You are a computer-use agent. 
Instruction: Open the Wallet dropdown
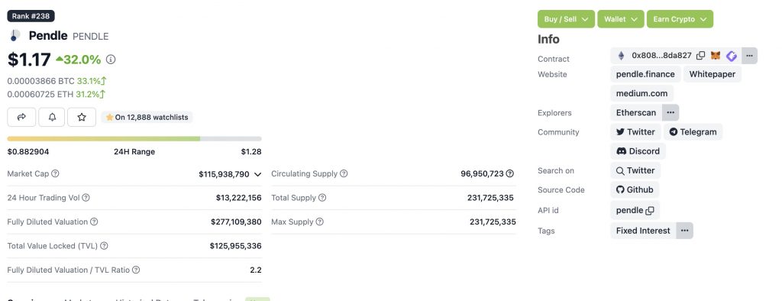click(621, 19)
